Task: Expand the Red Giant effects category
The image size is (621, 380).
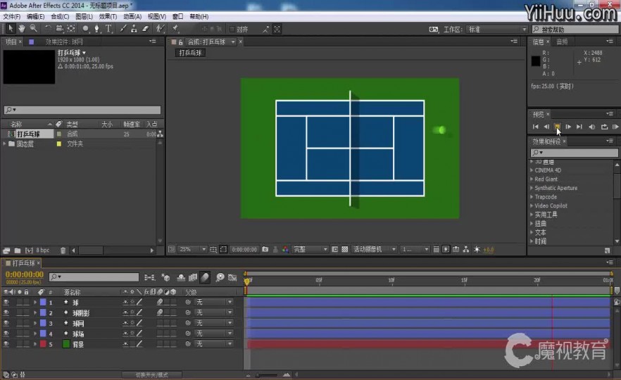Action: coord(532,179)
